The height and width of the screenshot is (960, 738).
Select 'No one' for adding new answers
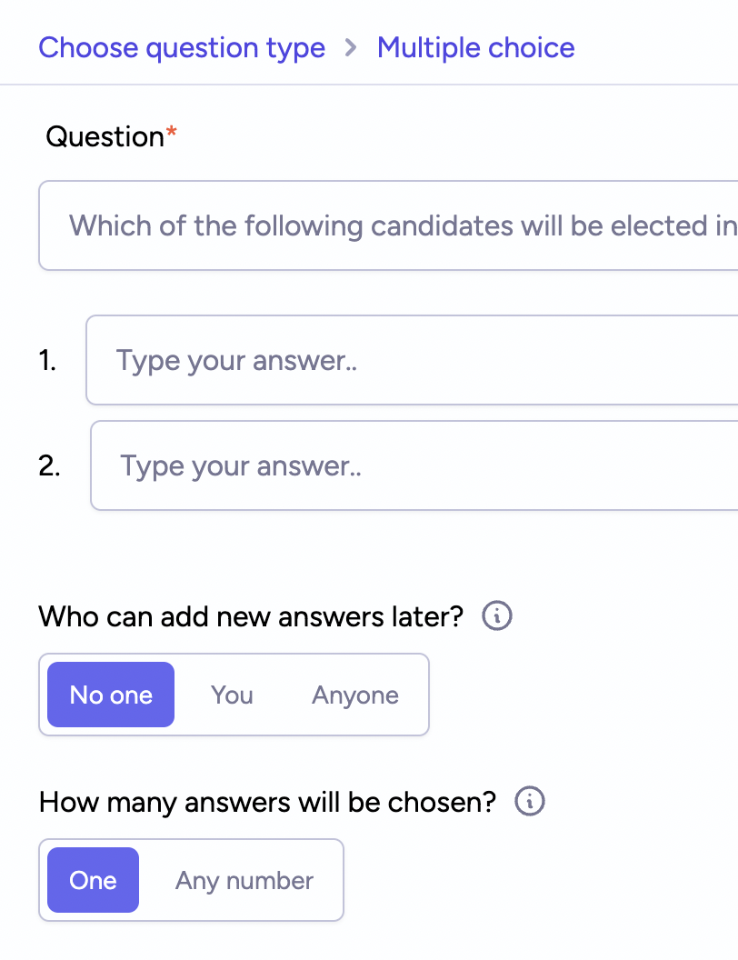(x=111, y=695)
